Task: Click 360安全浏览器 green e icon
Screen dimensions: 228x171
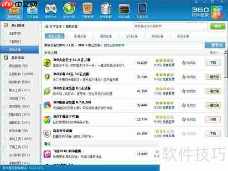Action: (x=47, y=91)
